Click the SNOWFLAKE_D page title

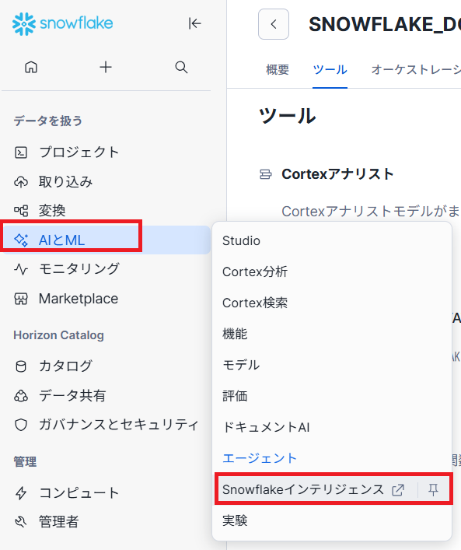coord(385,25)
